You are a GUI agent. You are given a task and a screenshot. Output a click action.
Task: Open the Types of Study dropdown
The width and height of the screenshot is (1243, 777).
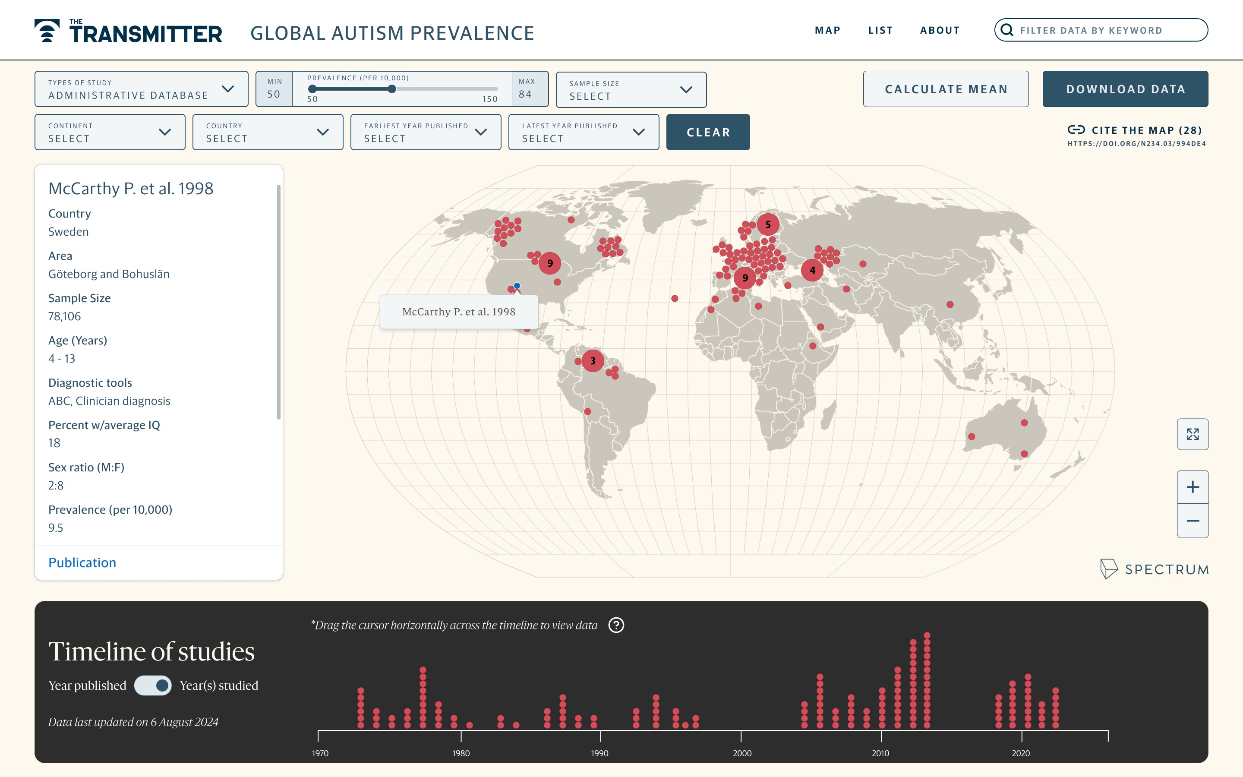click(141, 89)
